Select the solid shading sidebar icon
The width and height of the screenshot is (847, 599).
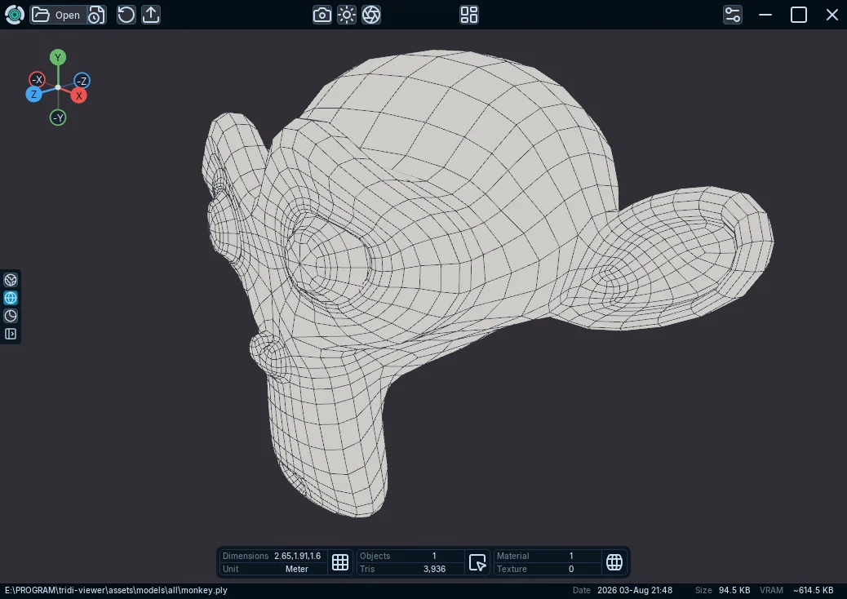click(x=11, y=280)
